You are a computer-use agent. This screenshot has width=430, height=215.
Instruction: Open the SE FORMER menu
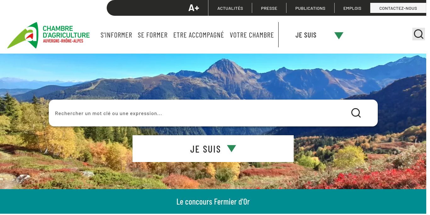pyautogui.click(x=153, y=35)
